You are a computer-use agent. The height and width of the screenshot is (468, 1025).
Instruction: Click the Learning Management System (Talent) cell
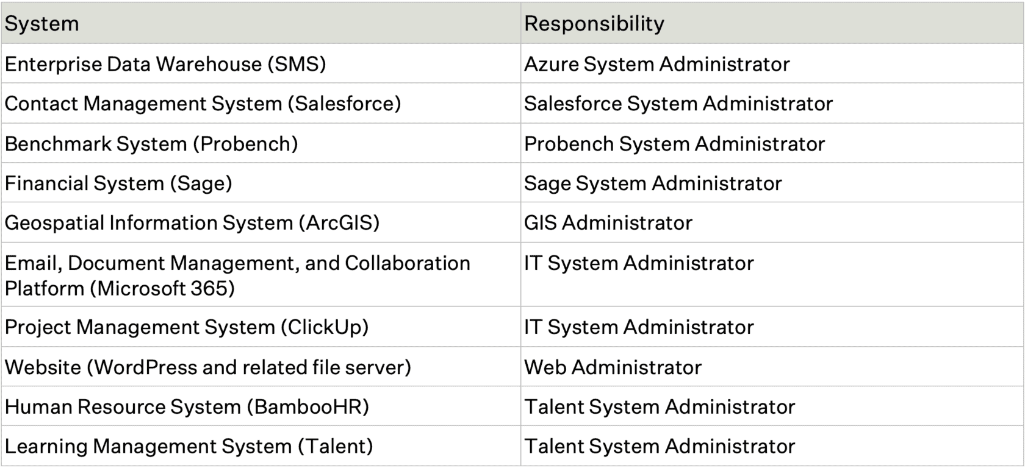189,447
